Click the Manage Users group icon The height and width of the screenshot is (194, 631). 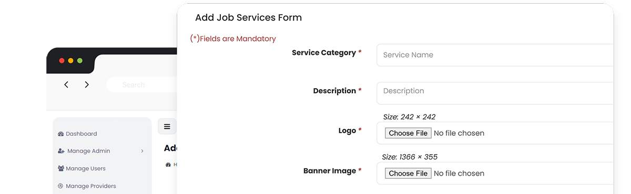[61, 168]
